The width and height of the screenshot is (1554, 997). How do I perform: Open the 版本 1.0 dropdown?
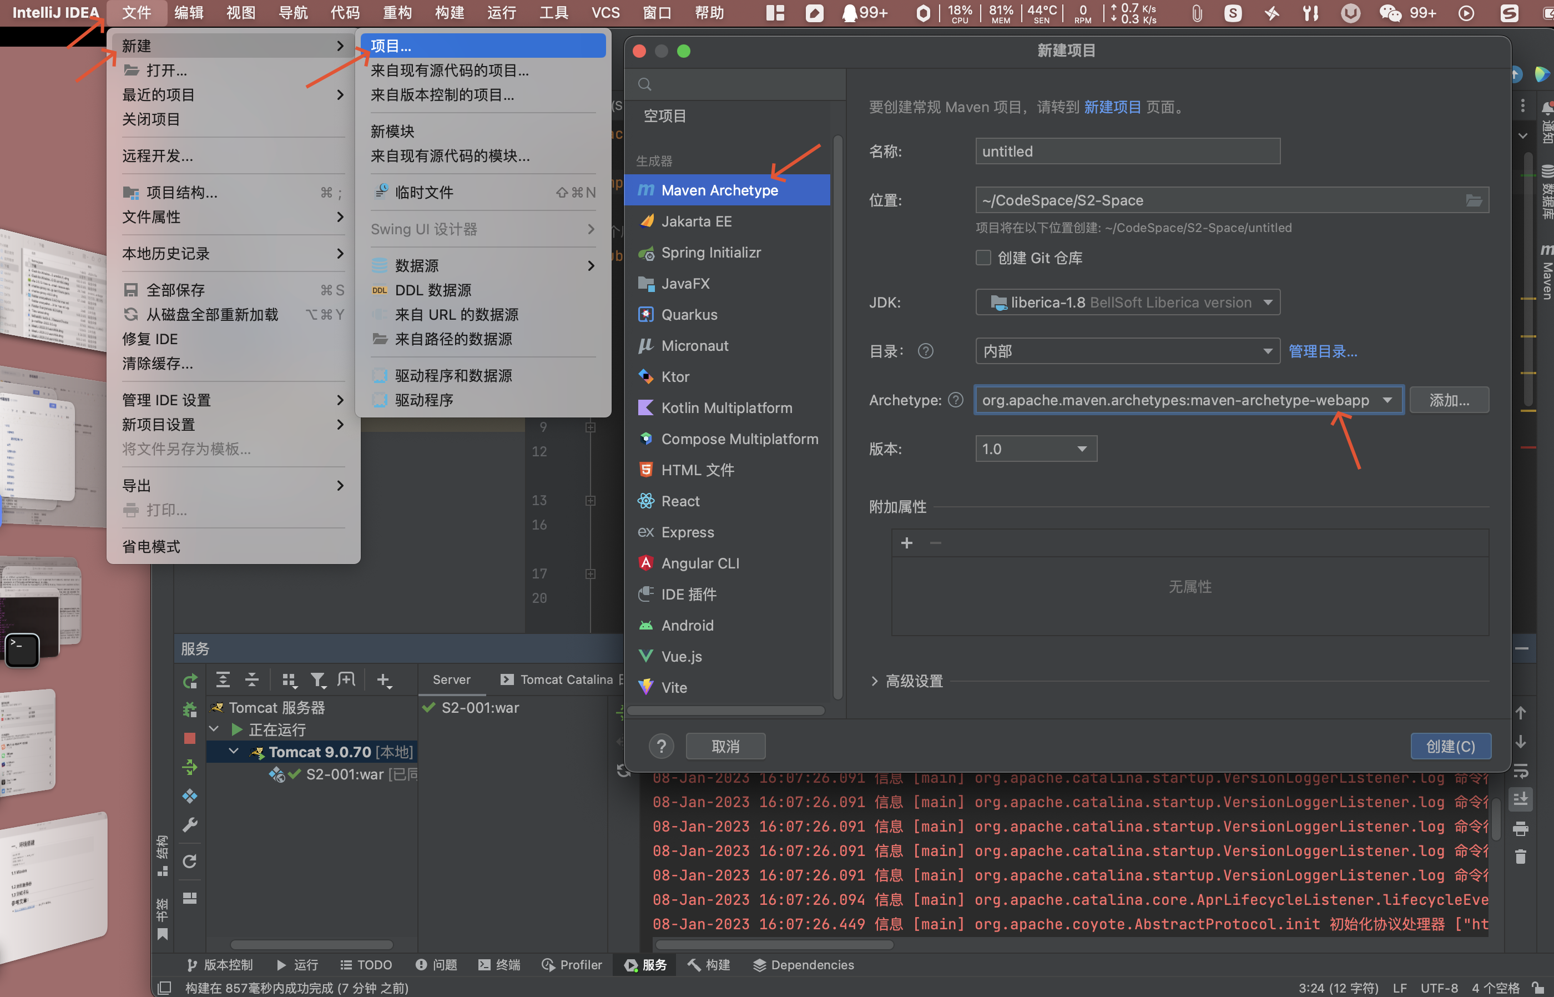(x=1036, y=449)
